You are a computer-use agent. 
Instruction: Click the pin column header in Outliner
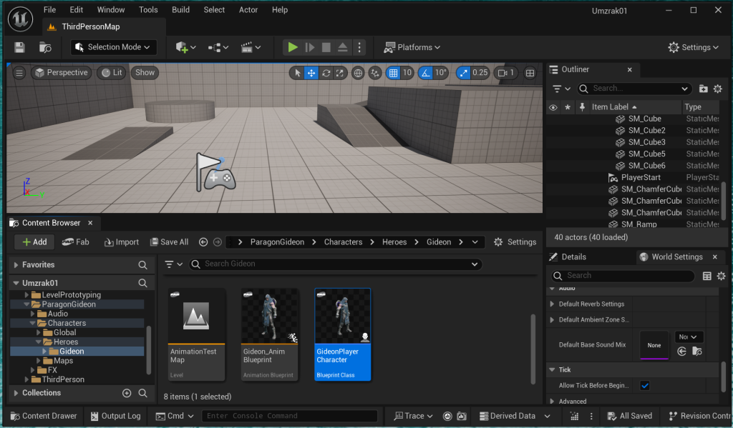[582, 107]
